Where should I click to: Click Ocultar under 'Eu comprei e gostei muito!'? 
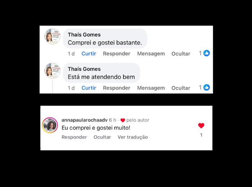click(x=102, y=137)
